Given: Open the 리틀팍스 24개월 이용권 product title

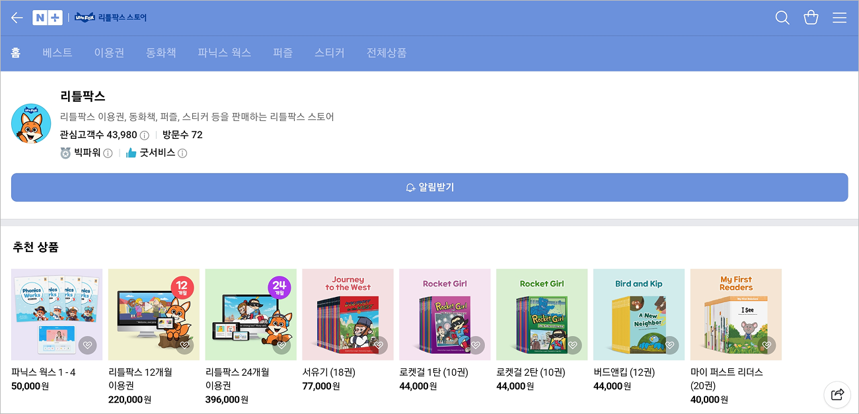Looking at the screenshot, I should tap(237, 379).
